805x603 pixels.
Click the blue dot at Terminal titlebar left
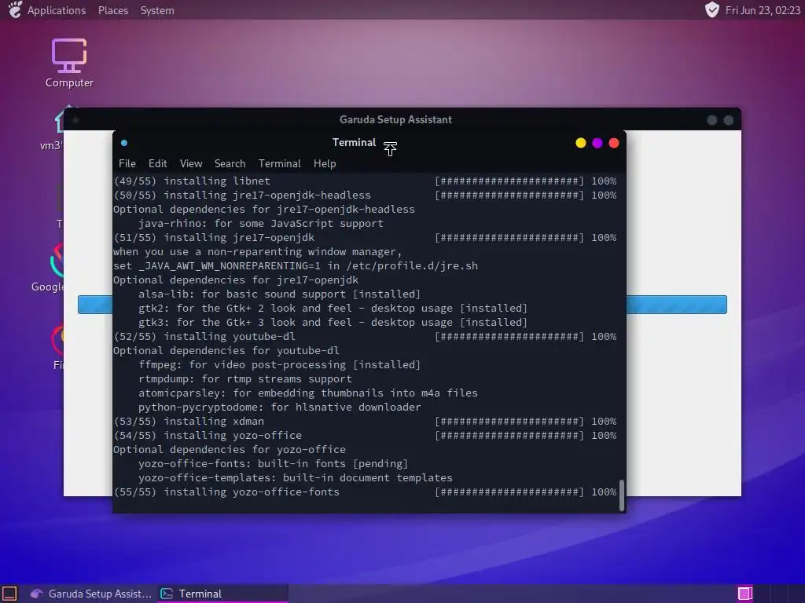tap(124, 143)
